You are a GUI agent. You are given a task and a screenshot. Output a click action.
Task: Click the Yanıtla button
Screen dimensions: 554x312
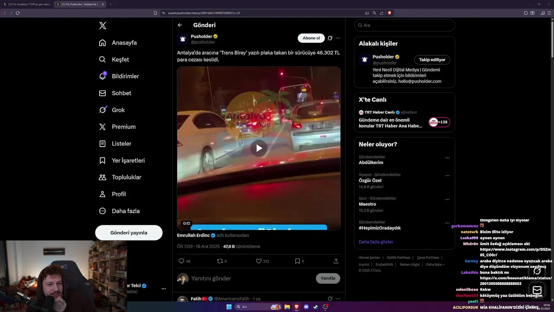tap(328, 278)
